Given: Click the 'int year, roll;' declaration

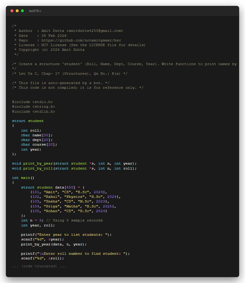Looking at the screenshot, I should 38,225.
